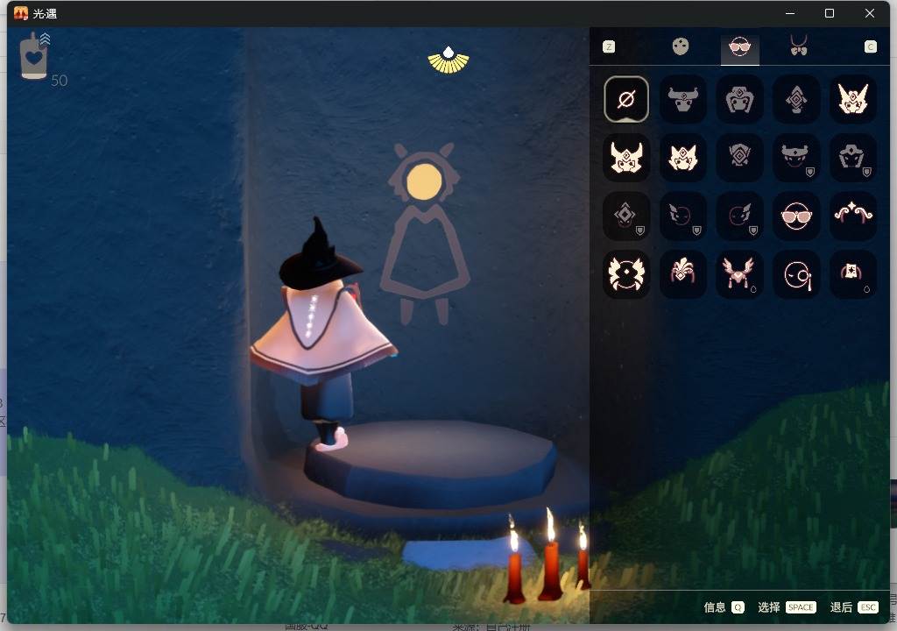Click the C next-category key
Screen dimensions: 897x631
870,47
